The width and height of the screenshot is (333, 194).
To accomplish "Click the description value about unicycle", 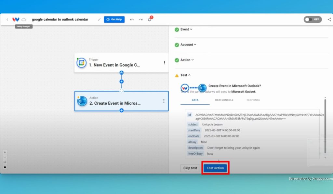I will pos(233,148).
